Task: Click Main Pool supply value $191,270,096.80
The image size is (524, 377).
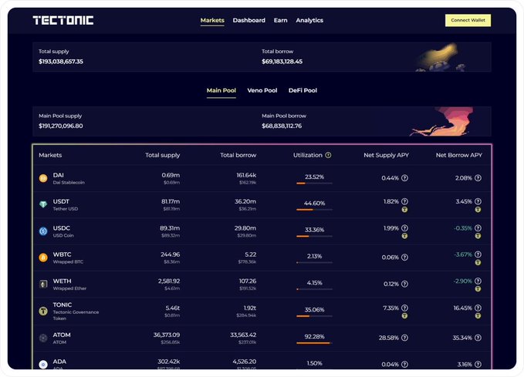Action: (x=61, y=126)
